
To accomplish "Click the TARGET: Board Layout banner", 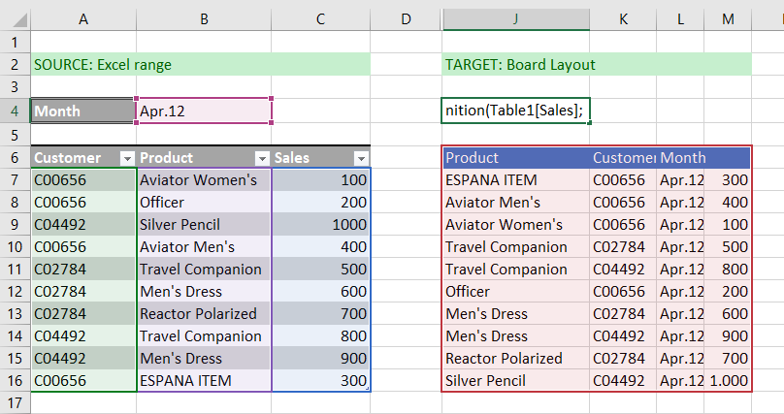I will pos(597,64).
